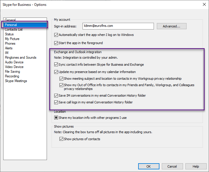Open Help for Skype options

pyautogui.click(x=196, y=166)
